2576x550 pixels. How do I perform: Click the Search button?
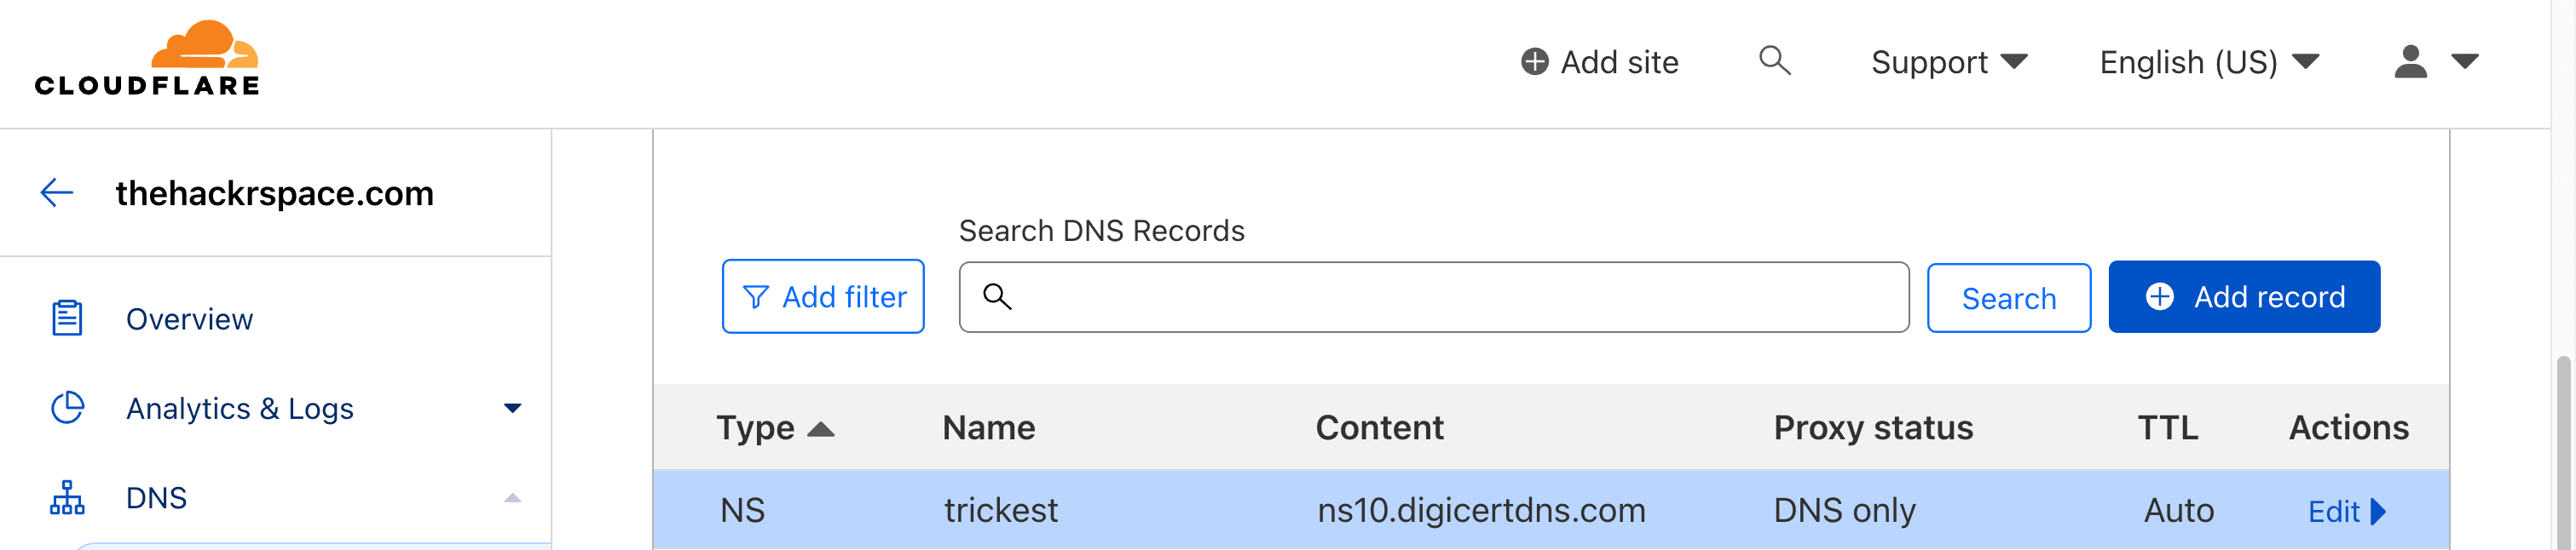[x=2008, y=297]
